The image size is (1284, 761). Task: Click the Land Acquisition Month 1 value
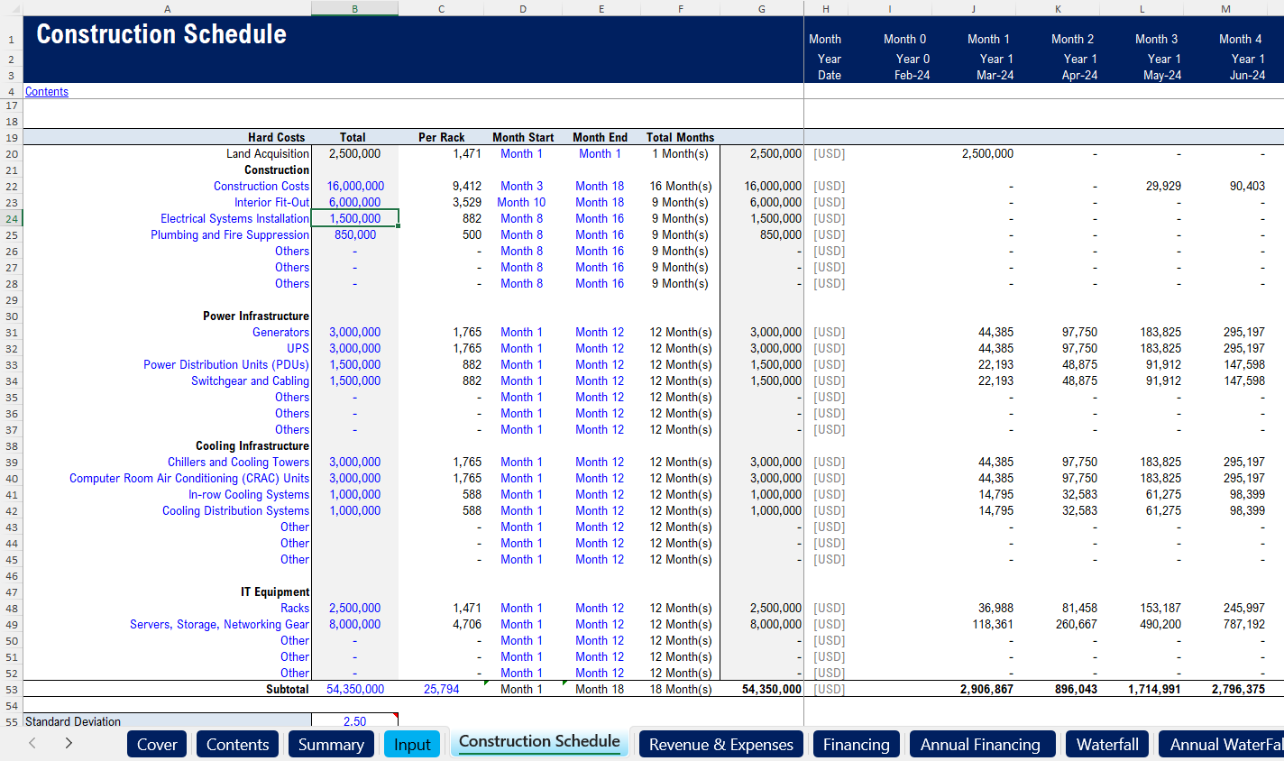click(x=987, y=153)
